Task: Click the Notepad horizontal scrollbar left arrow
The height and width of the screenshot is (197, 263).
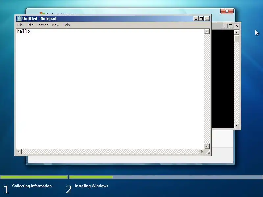Action: coord(19,152)
